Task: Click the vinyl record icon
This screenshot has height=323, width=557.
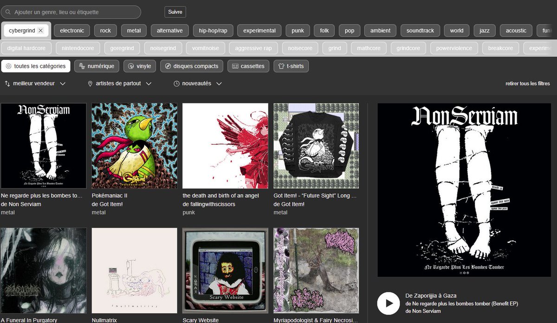Action: [131, 66]
